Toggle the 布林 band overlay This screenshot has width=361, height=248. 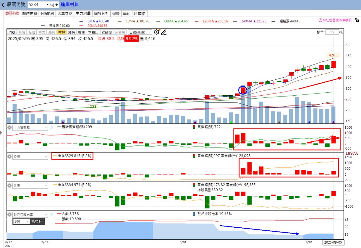tap(62, 32)
